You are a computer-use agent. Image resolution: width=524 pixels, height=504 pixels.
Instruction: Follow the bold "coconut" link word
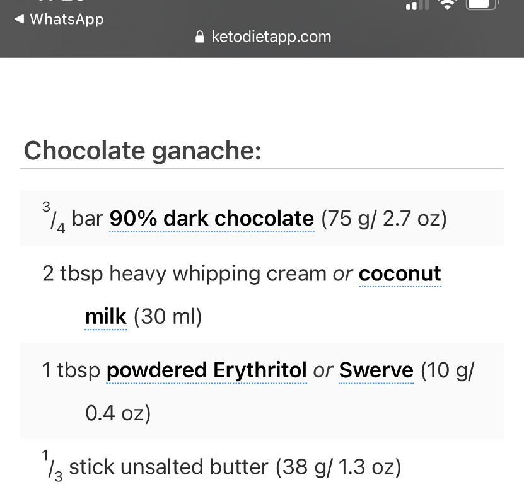[400, 274]
